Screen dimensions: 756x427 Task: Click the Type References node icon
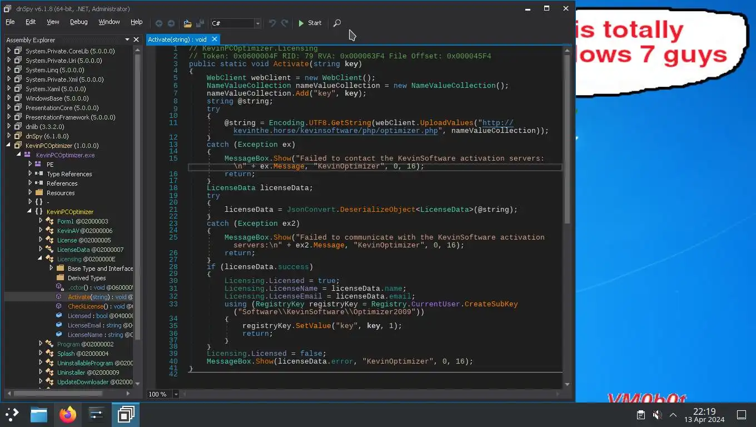(39, 174)
